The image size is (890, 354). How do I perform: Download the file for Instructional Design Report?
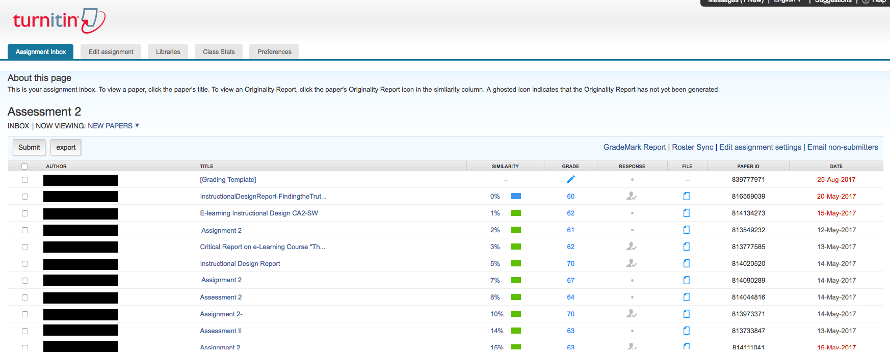point(687,263)
